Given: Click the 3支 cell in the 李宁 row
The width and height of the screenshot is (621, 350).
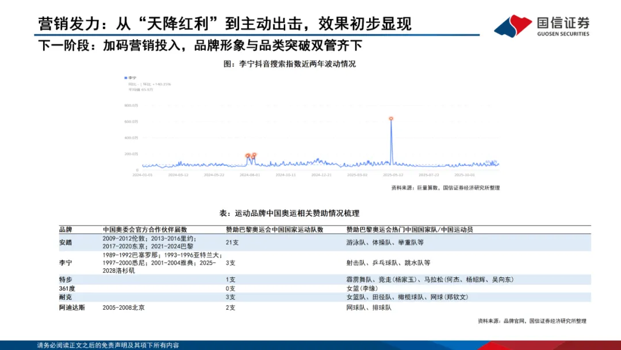Looking at the screenshot, I should pyautogui.click(x=231, y=263).
